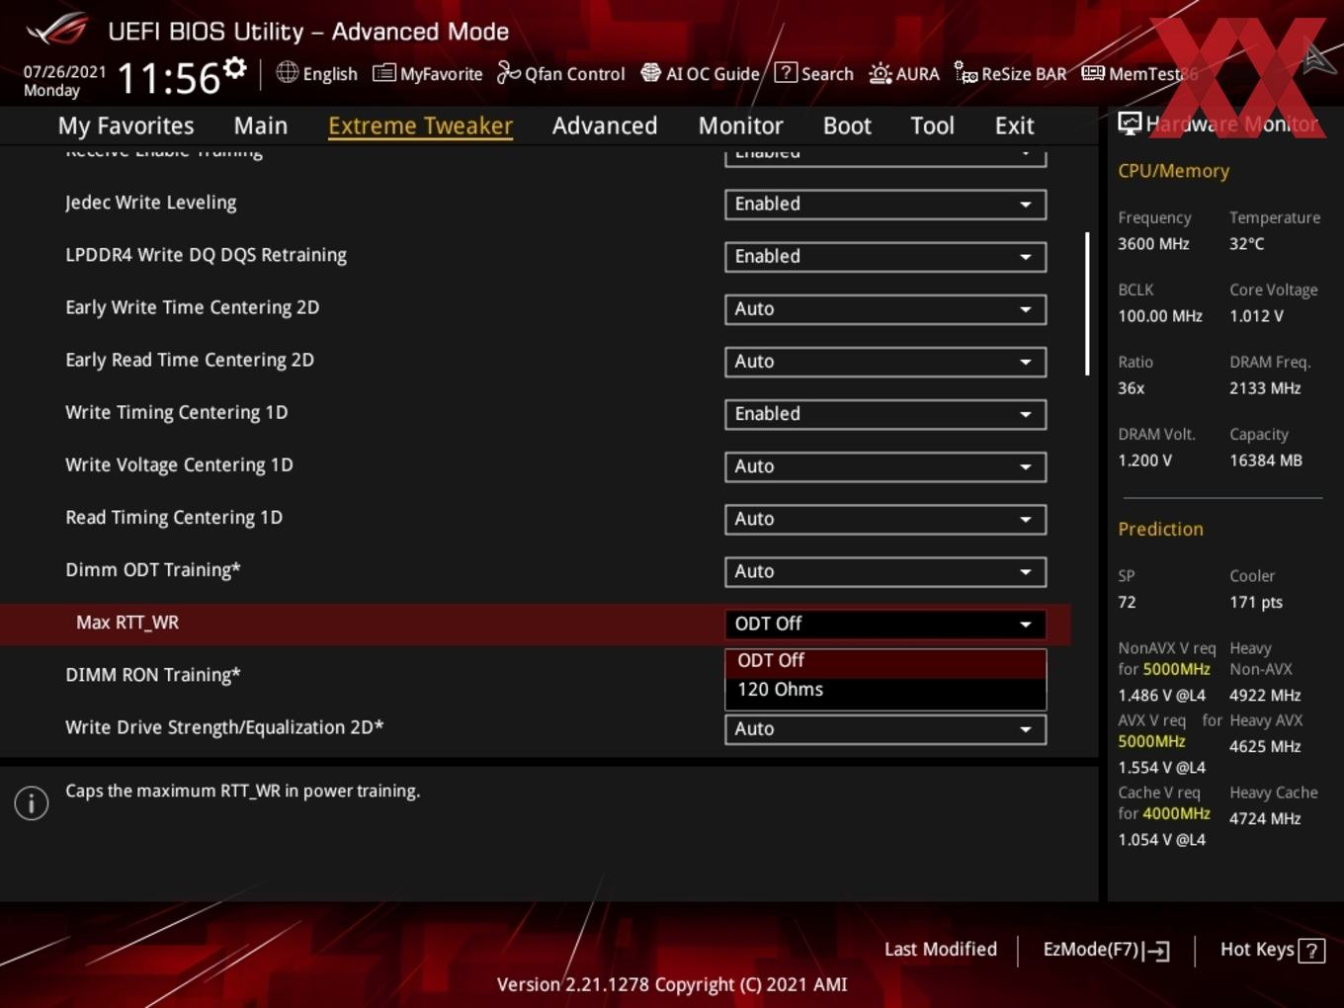This screenshot has height=1008, width=1344.
Task: Open Qfan Control fan icon
Action: [508, 72]
